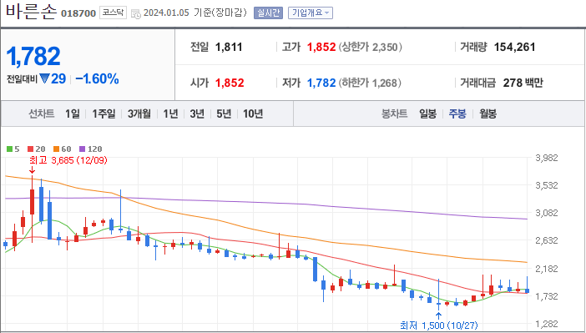Click the 최고 3,685 (12/09) high label
The width and height of the screenshot is (586, 333).
pos(68,160)
